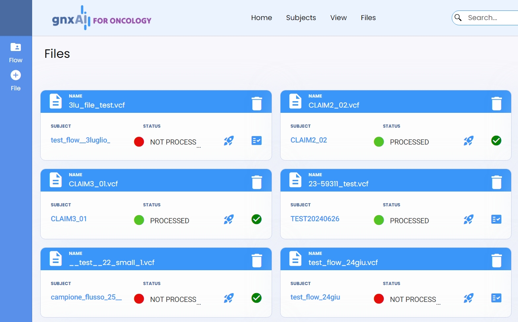Screen dimensions: 518x322
Task: Click green checkmark on CLAIM2_02 card
Action: coord(496,141)
